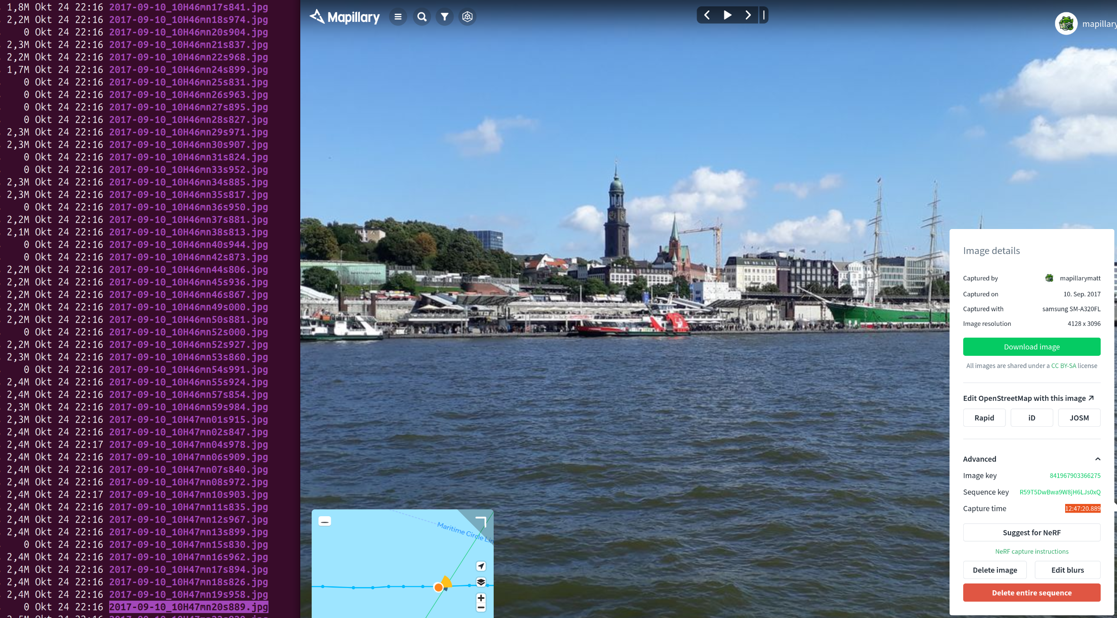Screen dimensions: 1117x618
Task: Zoom in on the mini map
Action: pos(481,598)
